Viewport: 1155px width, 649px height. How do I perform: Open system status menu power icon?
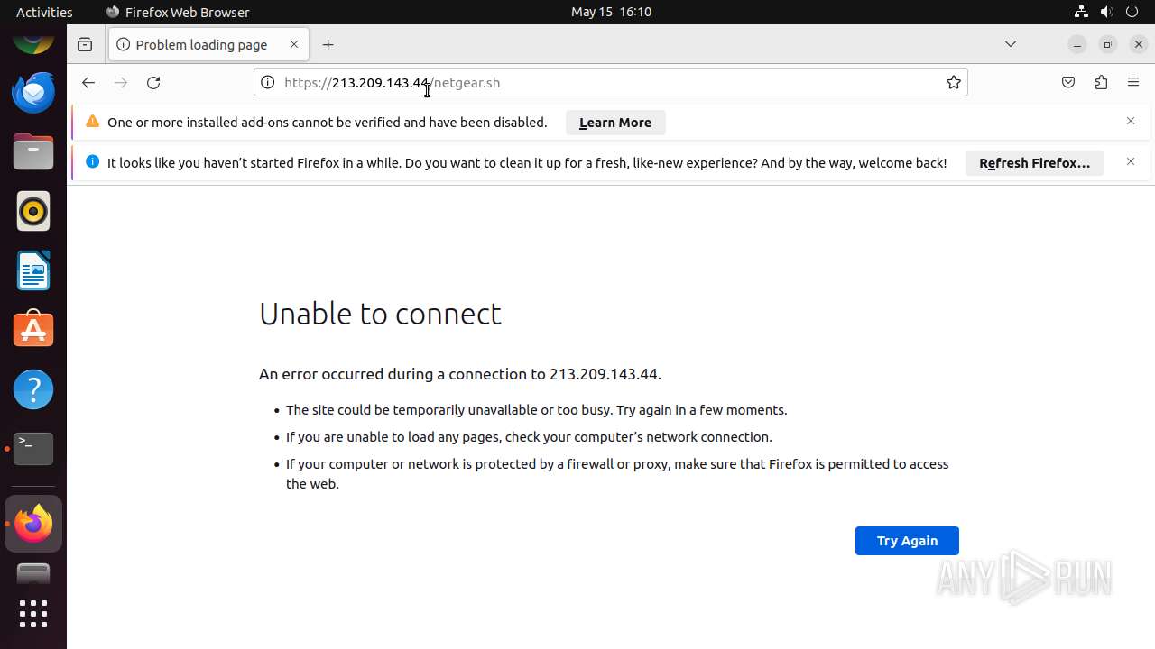[1134, 12]
